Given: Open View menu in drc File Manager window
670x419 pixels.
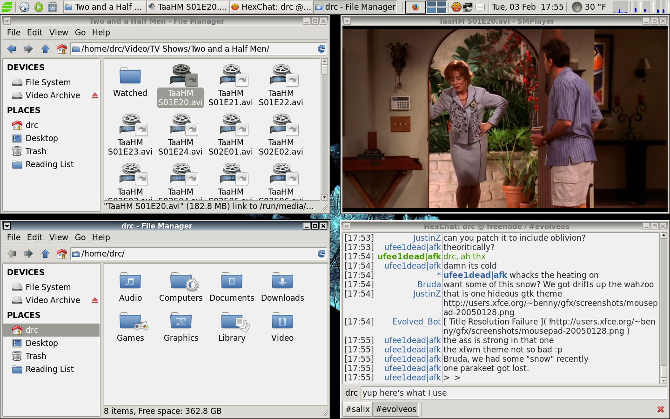Looking at the screenshot, I should 59,237.
